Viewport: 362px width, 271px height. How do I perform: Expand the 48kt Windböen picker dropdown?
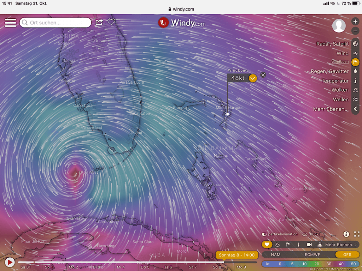pos(252,78)
